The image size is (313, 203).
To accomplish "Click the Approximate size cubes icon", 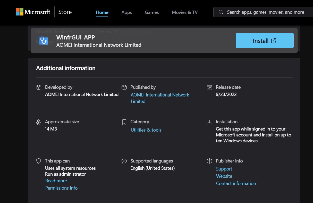I will coord(39,122).
